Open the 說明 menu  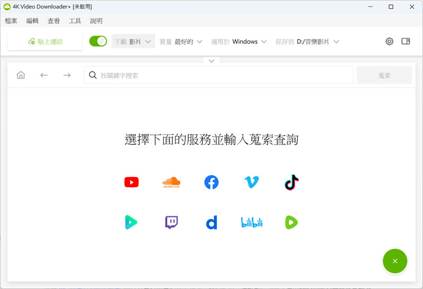[96, 21]
